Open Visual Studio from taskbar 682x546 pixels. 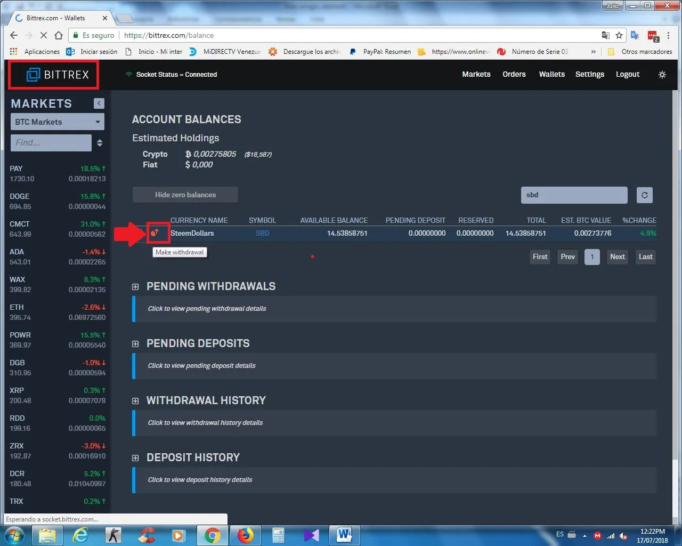[x=311, y=535]
